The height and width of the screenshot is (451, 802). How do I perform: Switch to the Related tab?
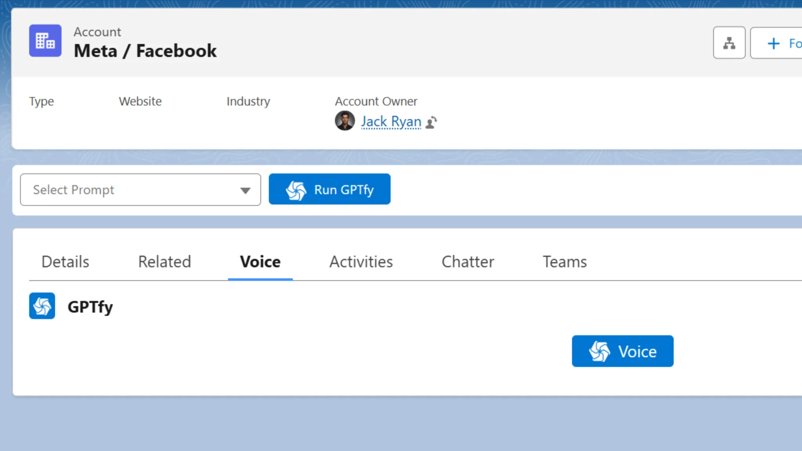[x=164, y=262]
